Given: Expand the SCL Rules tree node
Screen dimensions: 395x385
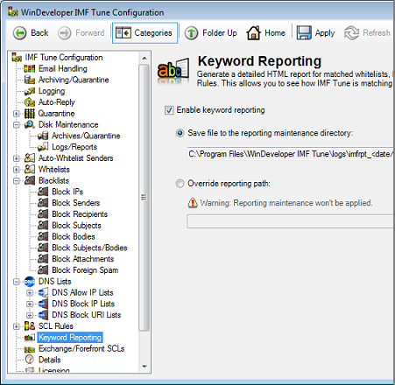Looking at the screenshot, I should (x=17, y=326).
